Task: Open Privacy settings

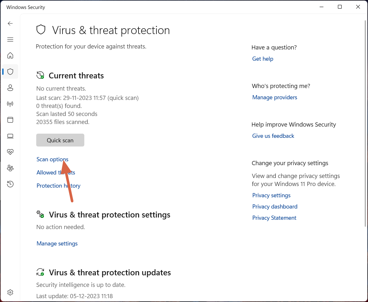Action: (271, 195)
